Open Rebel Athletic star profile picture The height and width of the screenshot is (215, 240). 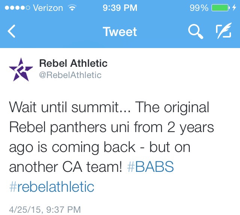(x=21, y=69)
